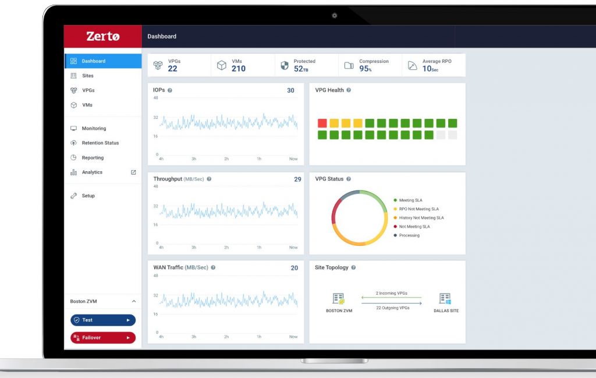Click the blue Test button
596x378 pixels.
click(103, 320)
